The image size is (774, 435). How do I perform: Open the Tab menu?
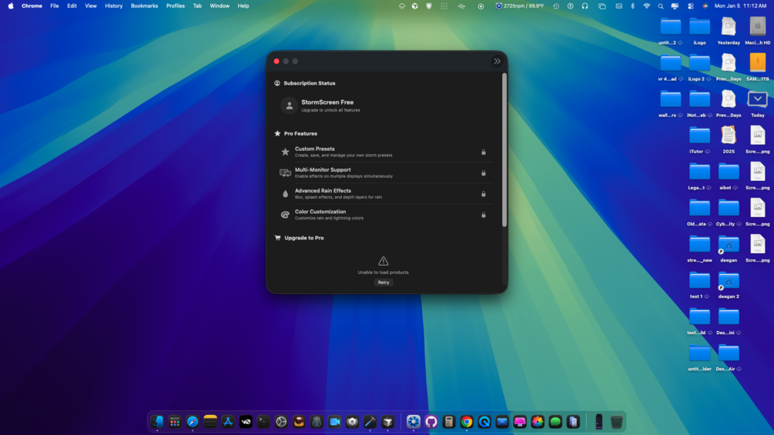click(197, 6)
